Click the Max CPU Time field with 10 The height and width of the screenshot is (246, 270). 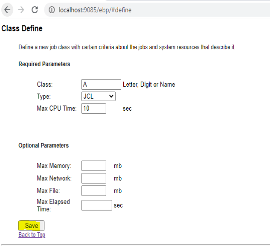(94, 108)
